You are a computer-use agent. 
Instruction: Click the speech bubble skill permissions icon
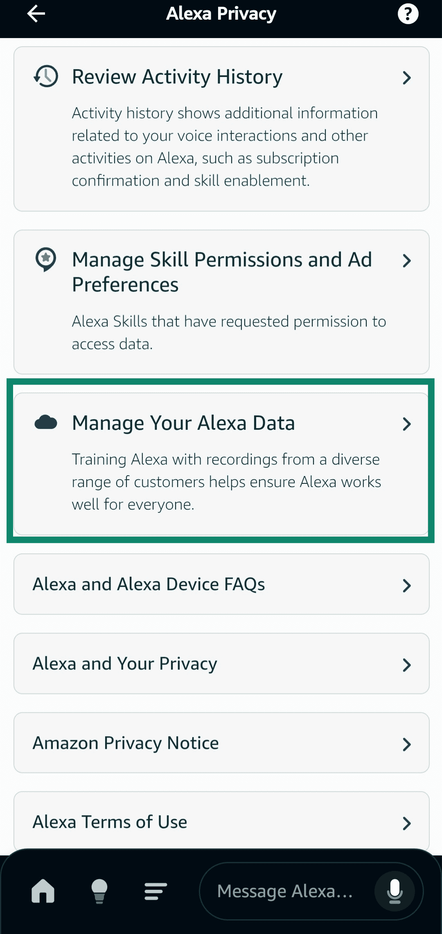click(x=46, y=260)
